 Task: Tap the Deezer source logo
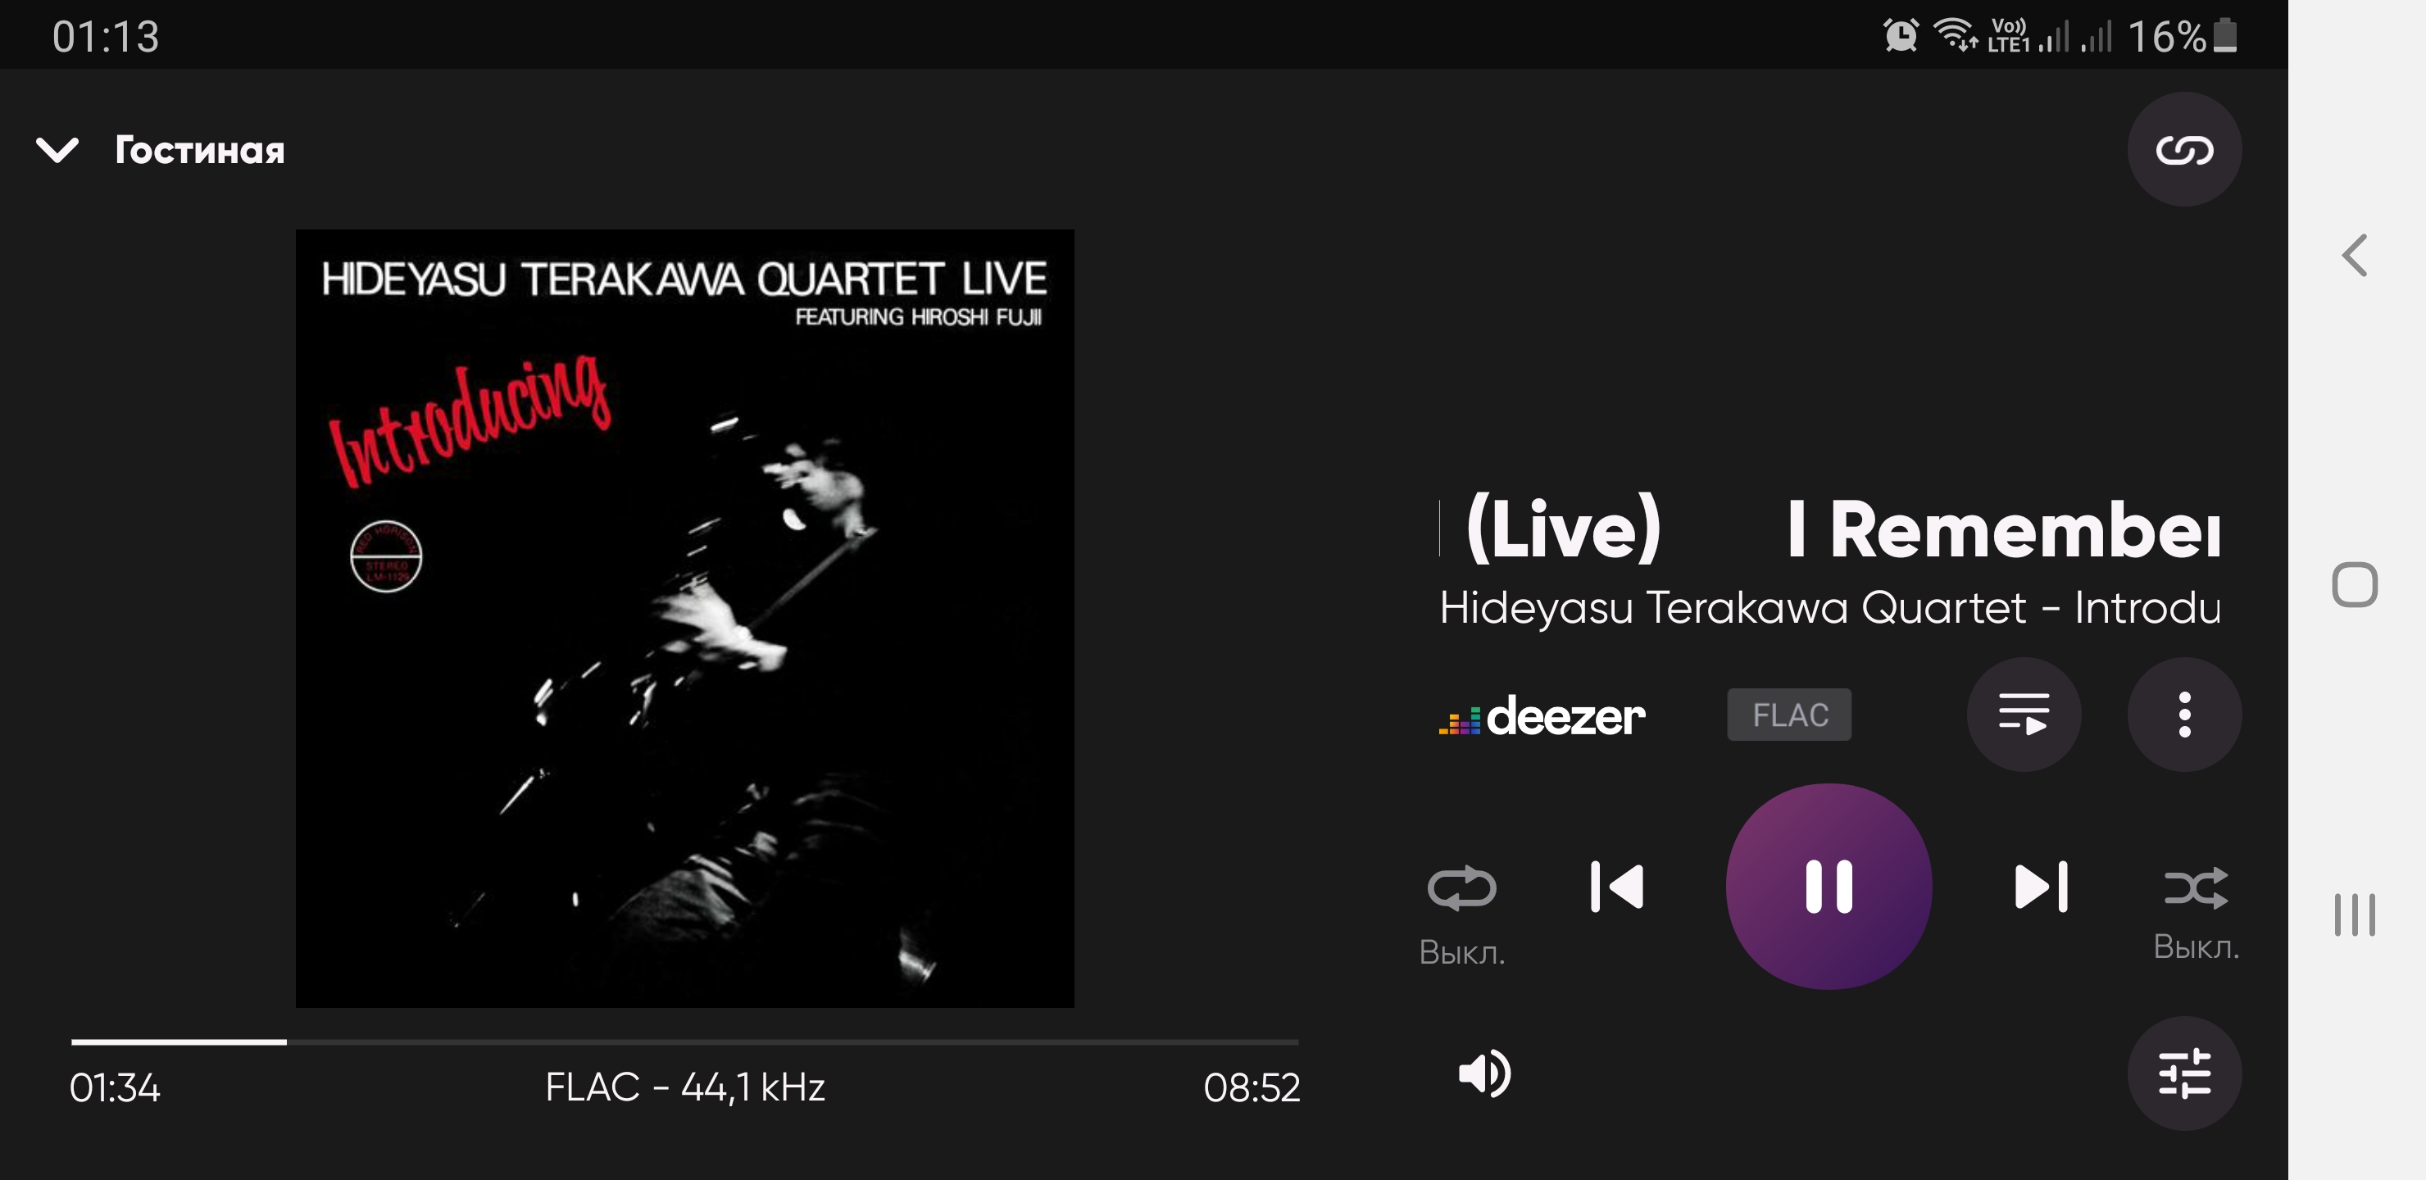pyautogui.click(x=1542, y=717)
